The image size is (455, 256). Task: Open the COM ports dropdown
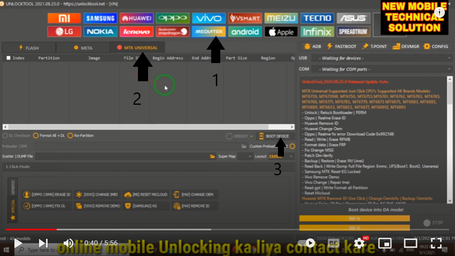pos(382,69)
